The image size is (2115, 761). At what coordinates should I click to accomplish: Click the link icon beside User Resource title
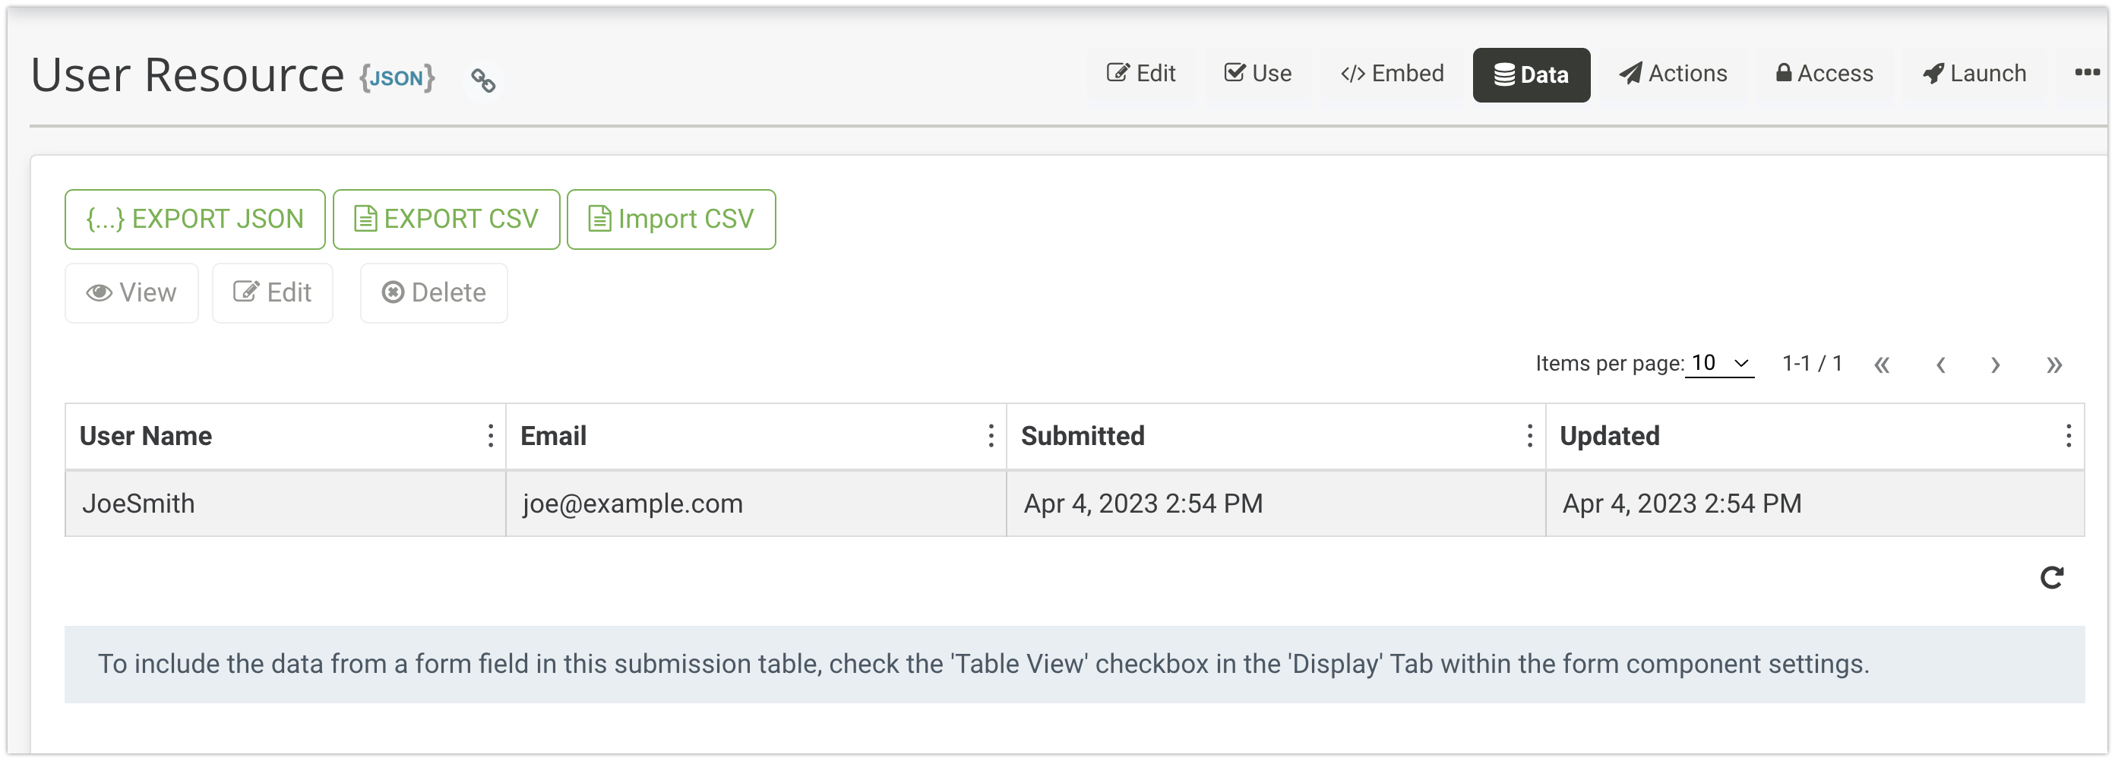tap(482, 80)
